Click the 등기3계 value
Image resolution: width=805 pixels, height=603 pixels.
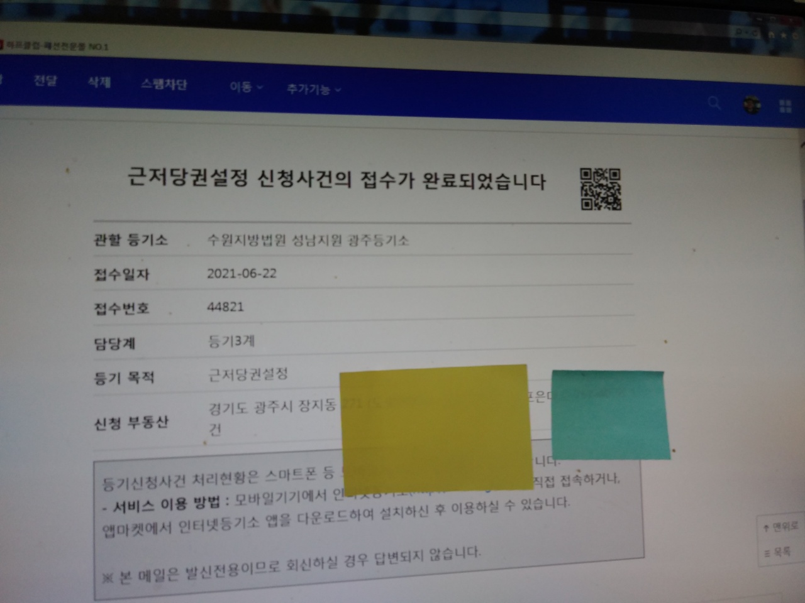[231, 341]
